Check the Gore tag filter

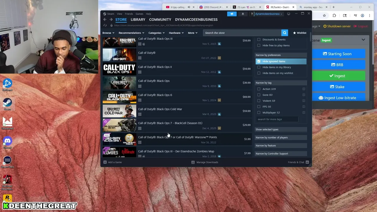[x=259, y=95]
